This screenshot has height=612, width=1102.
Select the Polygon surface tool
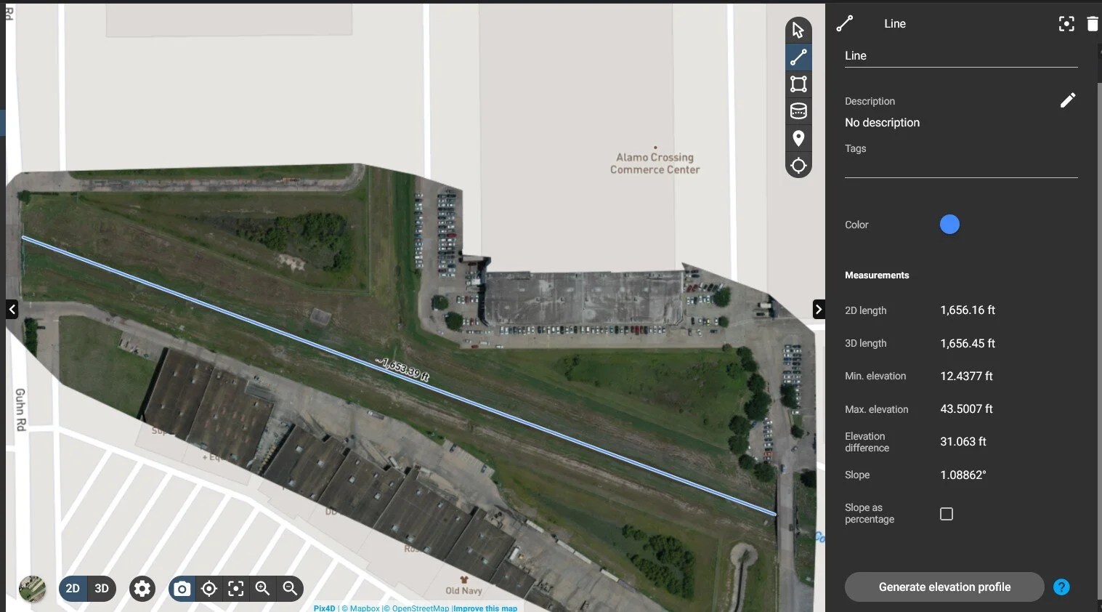coord(798,84)
